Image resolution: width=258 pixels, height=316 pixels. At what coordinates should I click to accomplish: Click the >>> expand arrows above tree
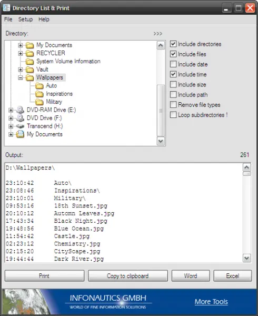click(158, 34)
